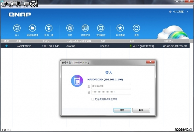This screenshot has width=194, height=132.
Task: Click the 使用者名稱 username field
Action: 111,86
